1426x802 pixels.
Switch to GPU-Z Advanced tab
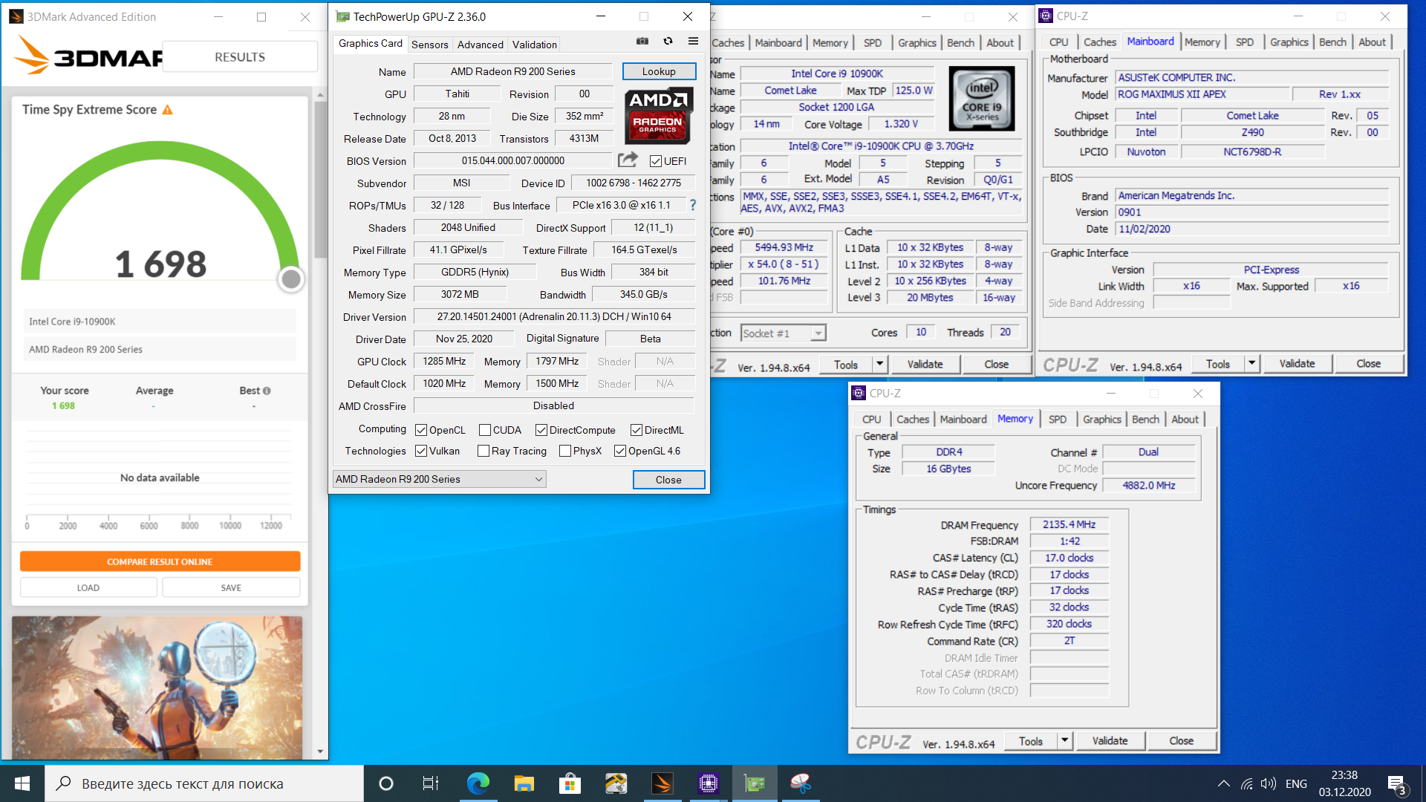[480, 45]
